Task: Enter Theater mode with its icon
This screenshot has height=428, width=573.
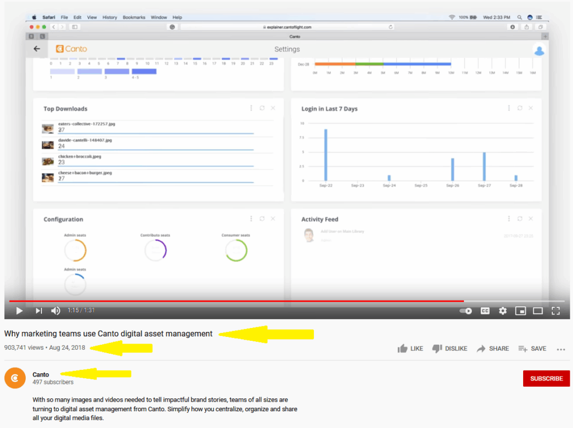Action: click(x=538, y=311)
